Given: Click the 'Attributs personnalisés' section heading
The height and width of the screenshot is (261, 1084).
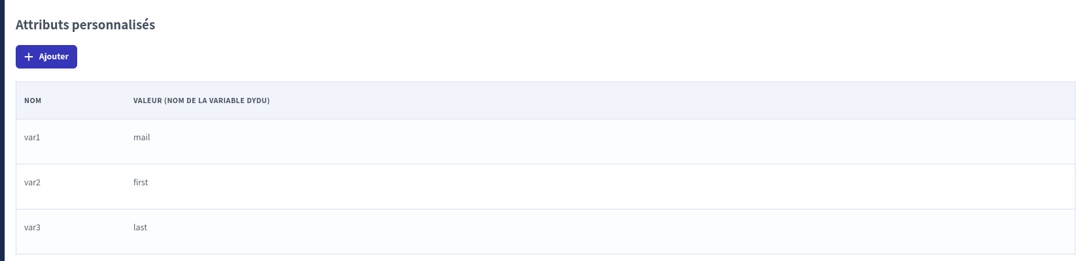Looking at the screenshot, I should point(85,25).
